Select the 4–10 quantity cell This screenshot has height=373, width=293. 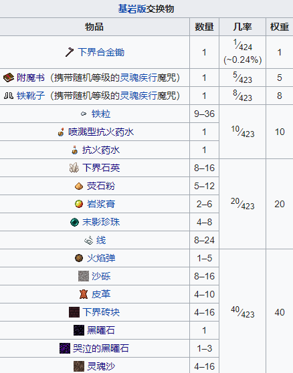pos(204,294)
